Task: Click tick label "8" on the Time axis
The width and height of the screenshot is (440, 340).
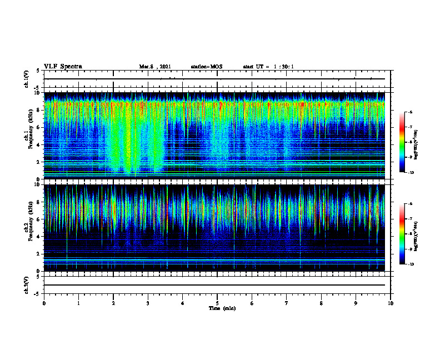Action: tap(321, 303)
